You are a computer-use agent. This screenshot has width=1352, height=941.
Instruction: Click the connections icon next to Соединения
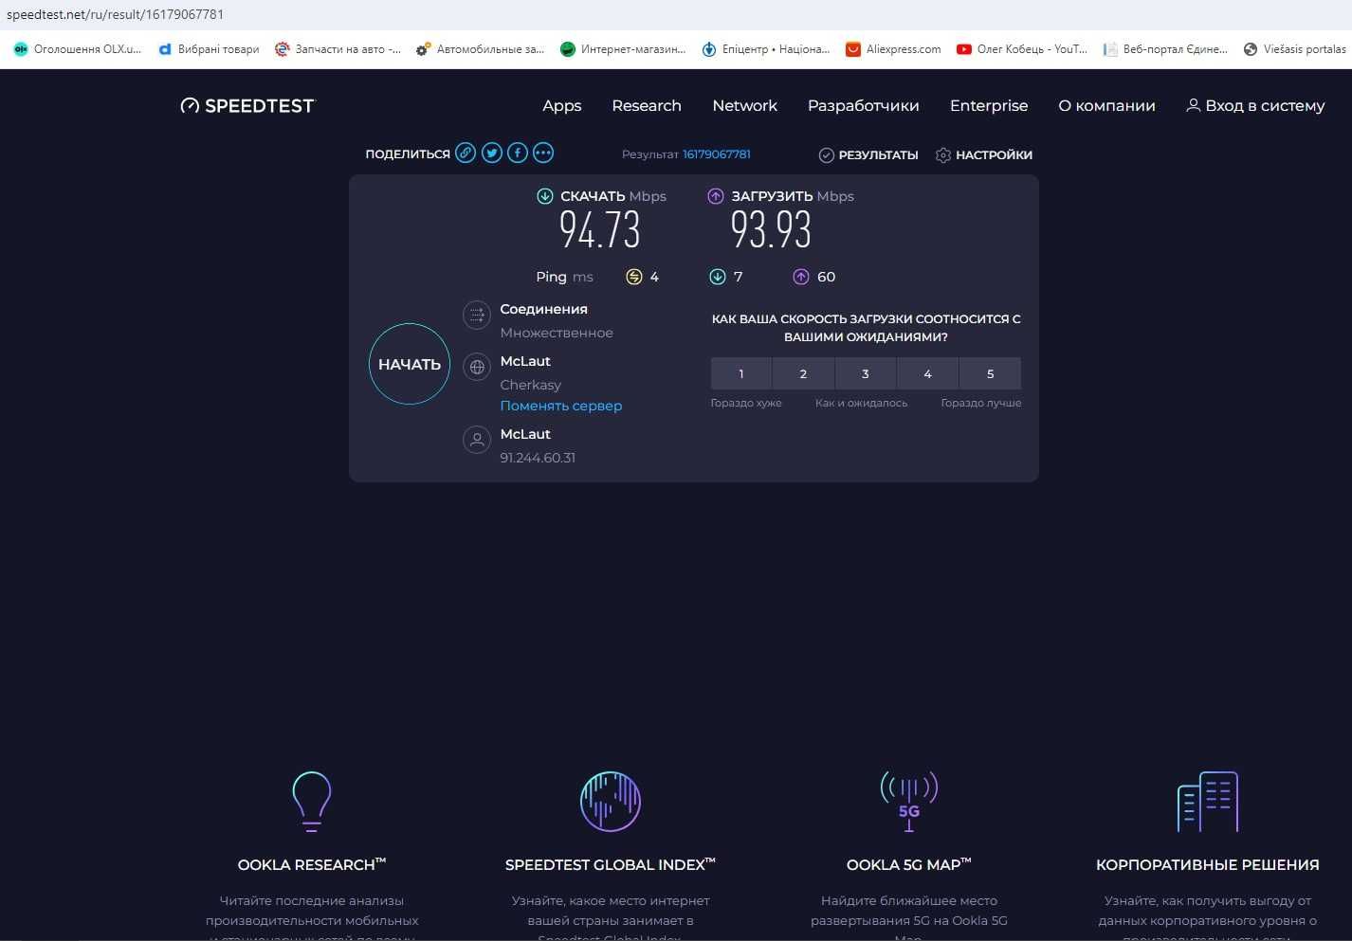pos(477,315)
